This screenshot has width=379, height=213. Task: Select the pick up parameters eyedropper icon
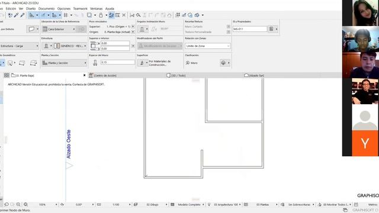tap(16, 15)
